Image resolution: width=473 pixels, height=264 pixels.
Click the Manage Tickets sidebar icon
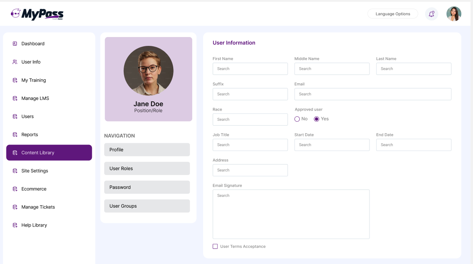click(x=15, y=207)
